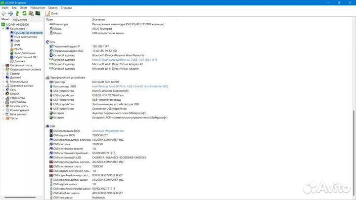This screenshot has width=356, height=200.
Task: Select the Безопасность tree item
Action: pyautogui.click(x=19, y=106)
